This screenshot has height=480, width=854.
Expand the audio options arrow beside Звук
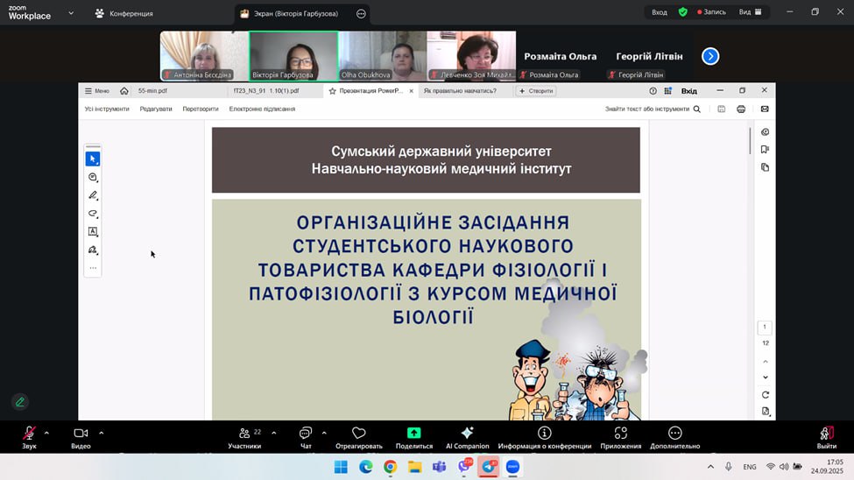tap(46, 433)
